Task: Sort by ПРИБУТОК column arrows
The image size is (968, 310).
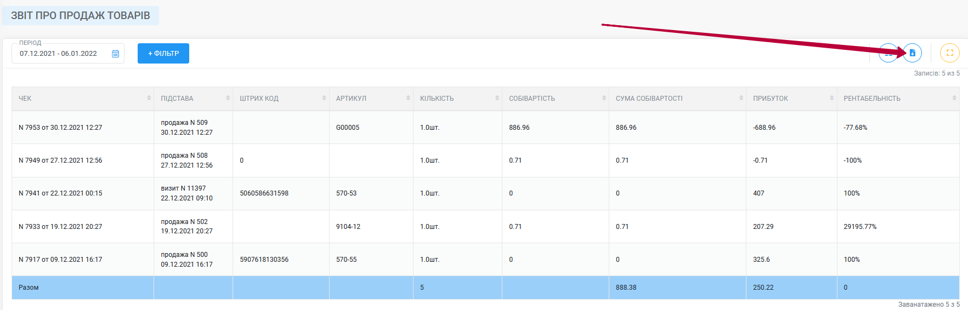Action: (832, 98)
